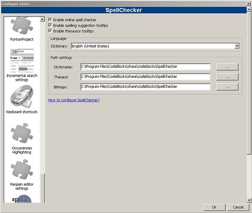
Task: Click the sidebar list scrollbar thumb
Action: (x=43, y=188)
